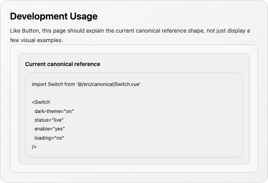The height and width of the screenshot is (183, 268).
Task: Select the description paragraph about canonical reference
Action: tap(130, 35)
